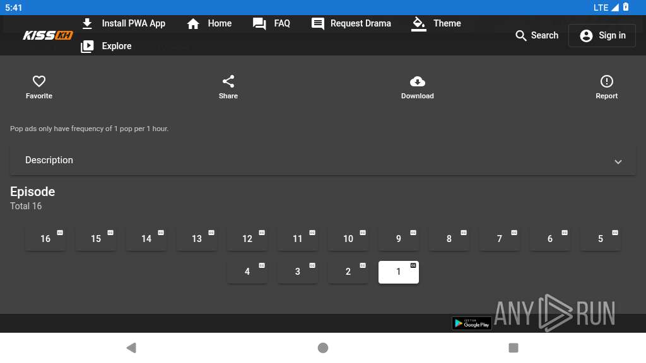Viewport: 646px width, 363px height.
Task: Click the Report exclamation icon
Action: [x=606, y=81]
